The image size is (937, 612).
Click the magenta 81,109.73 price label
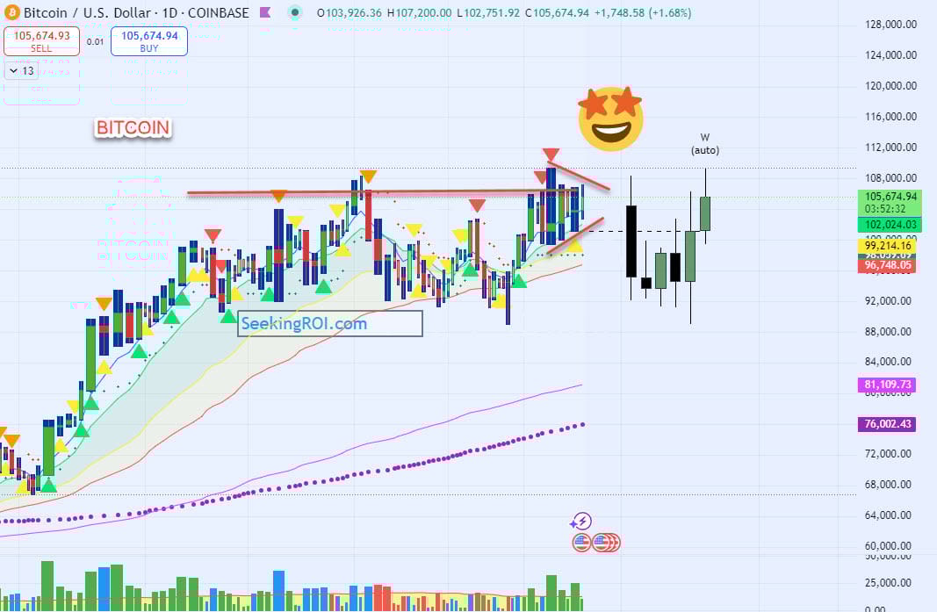click(888, 385)
